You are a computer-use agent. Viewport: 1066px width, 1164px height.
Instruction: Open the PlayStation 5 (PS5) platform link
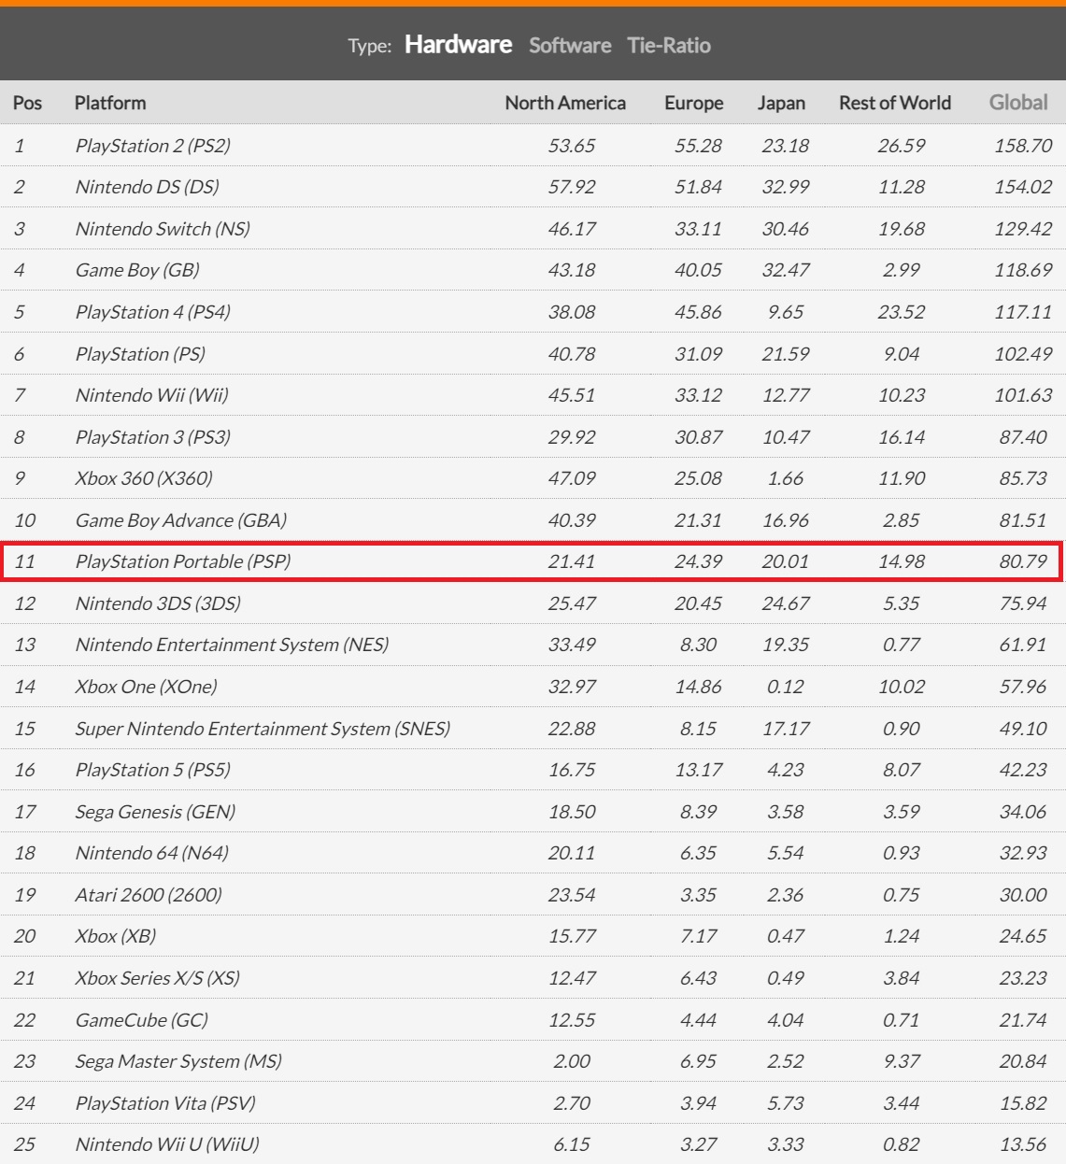coord(153,770)
